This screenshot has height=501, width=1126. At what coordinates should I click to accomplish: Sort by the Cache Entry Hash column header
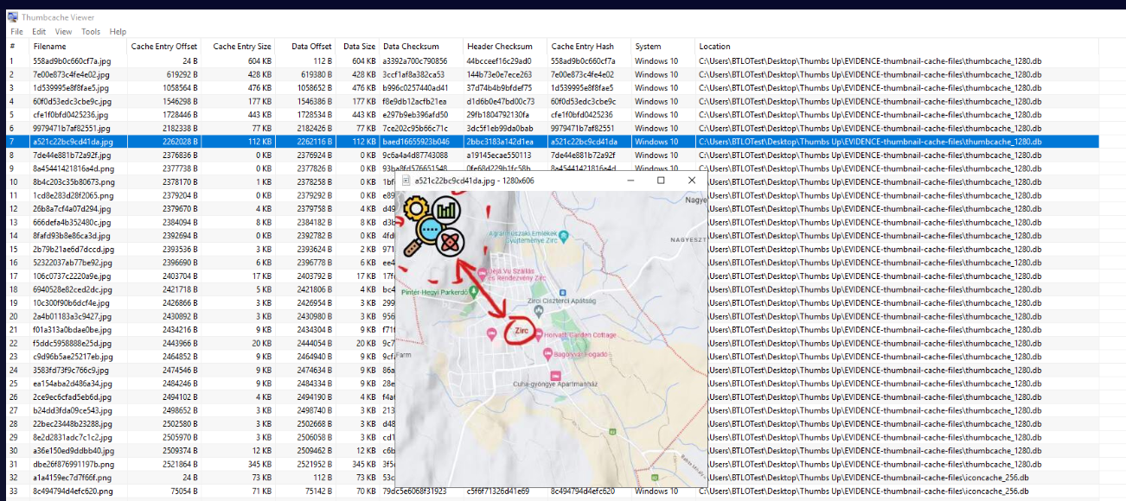589,47
